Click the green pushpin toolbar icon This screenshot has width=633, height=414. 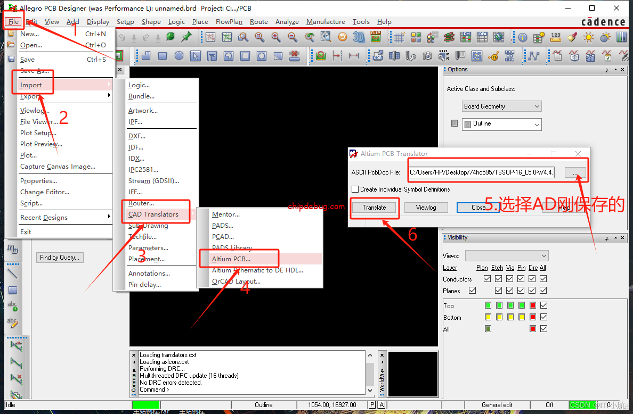[x=186, y=37]
